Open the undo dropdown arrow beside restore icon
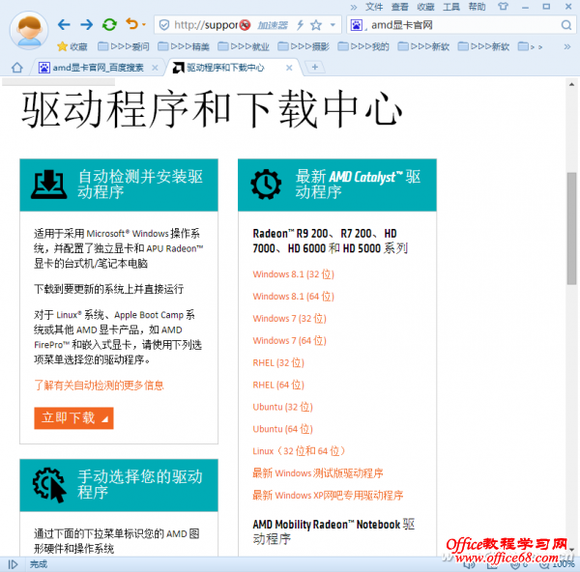Screen dimensions: 580x572 coord(144,25)
